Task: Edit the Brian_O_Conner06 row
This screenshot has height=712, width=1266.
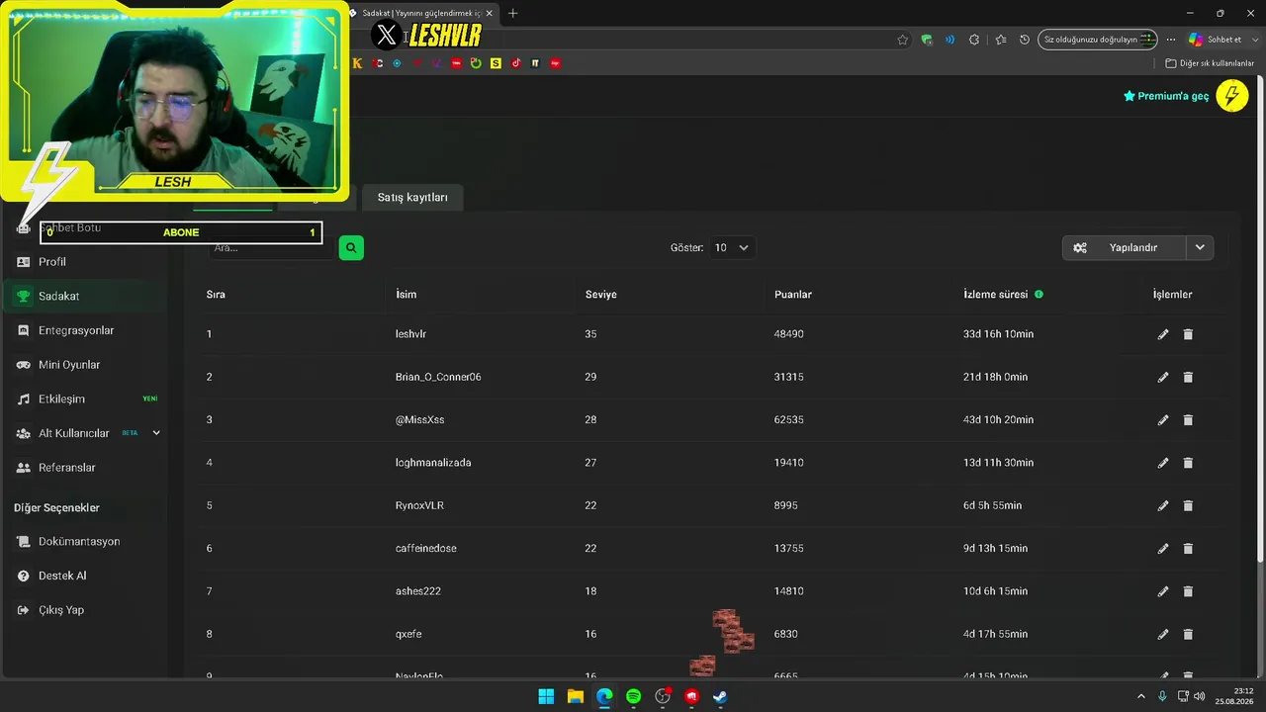Action: [x=1163, y=377]
